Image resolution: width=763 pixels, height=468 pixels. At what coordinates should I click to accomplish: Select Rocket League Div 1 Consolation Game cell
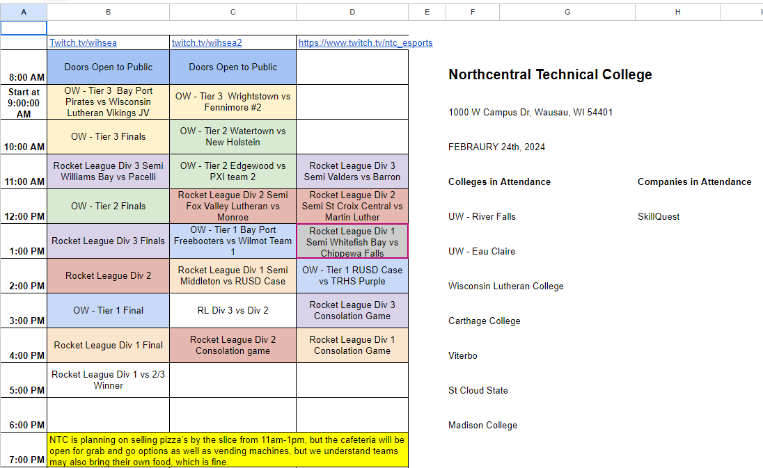click(x=352, y=346)
